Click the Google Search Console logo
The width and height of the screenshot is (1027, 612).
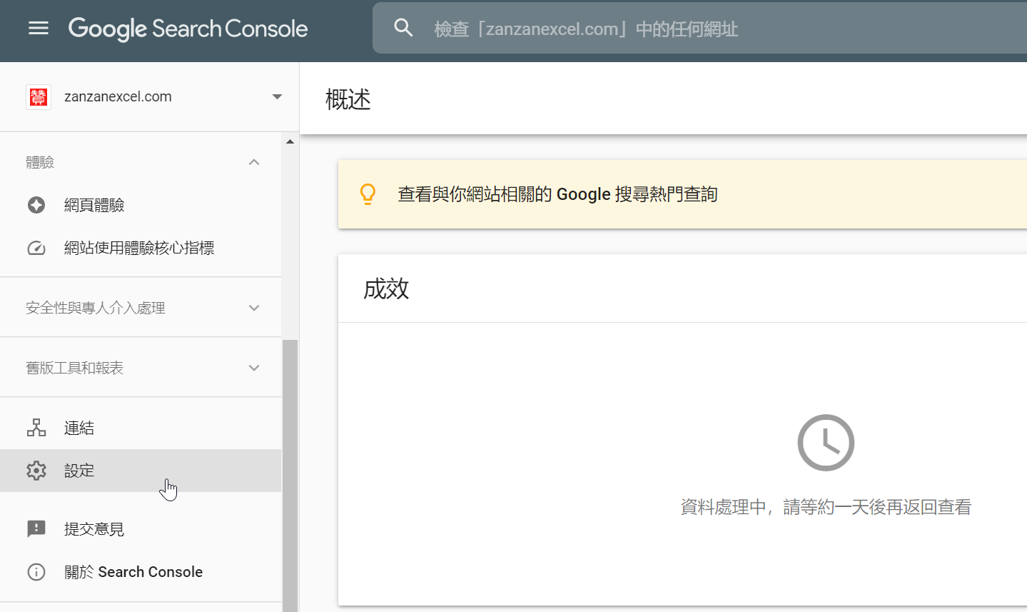pos(188,29)
